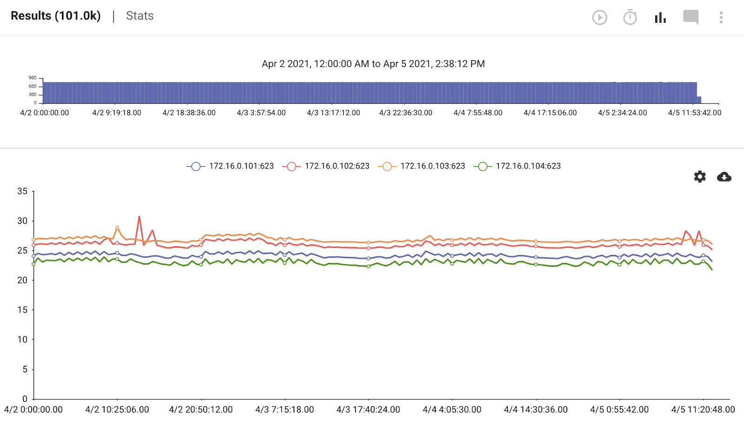744x424 pixels.
Task: Click the blue circle legend marker icon
Action: coord(196,166)
